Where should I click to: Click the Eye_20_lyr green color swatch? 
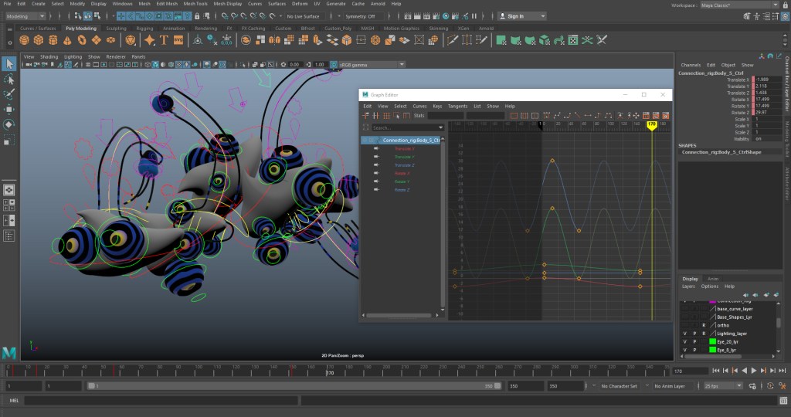click(x=711, y=341)
